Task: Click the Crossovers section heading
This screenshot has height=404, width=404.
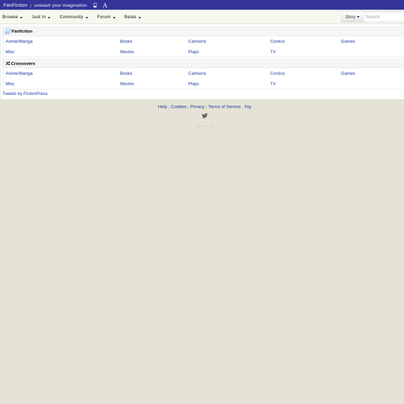Action: click(x=23, y=64)
